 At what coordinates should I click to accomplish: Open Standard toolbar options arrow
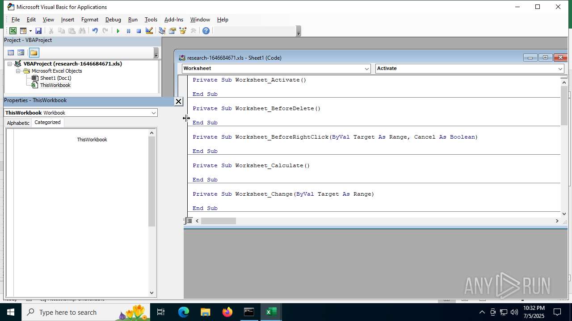[299, 31]
